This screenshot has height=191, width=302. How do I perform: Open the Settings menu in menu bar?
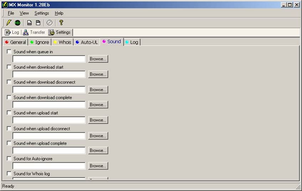[x=42, y=13]
